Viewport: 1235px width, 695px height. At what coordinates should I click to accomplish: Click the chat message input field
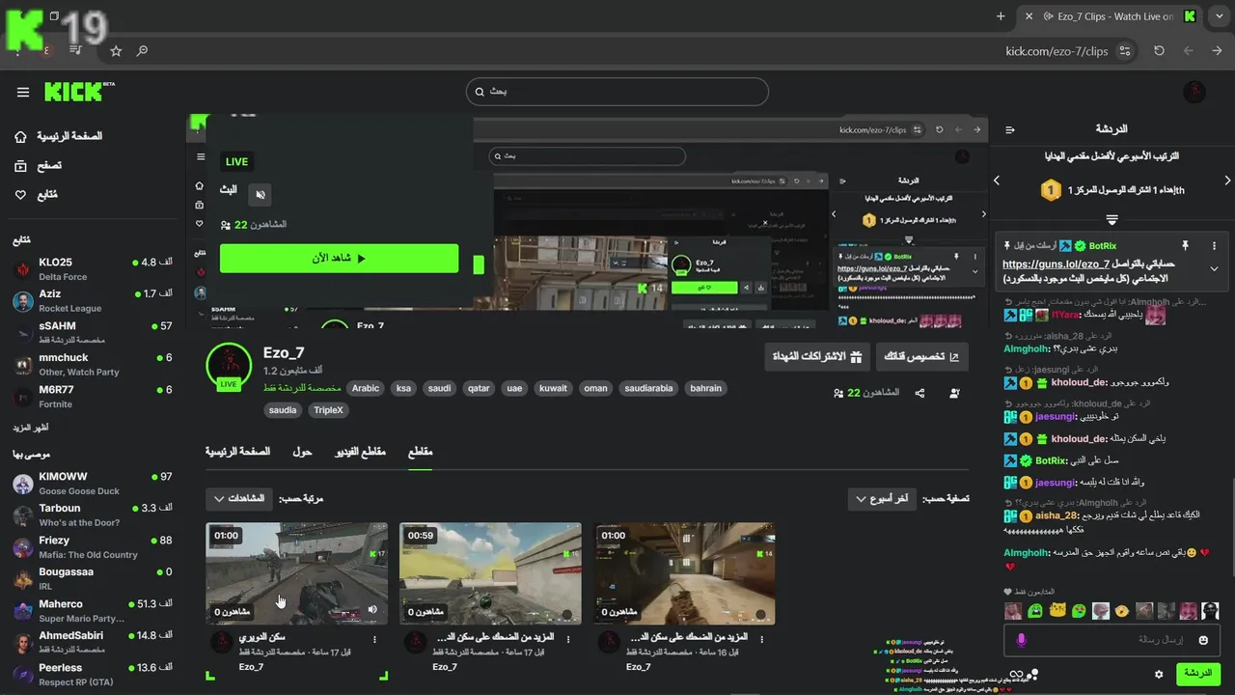(x=1110, y=640)
